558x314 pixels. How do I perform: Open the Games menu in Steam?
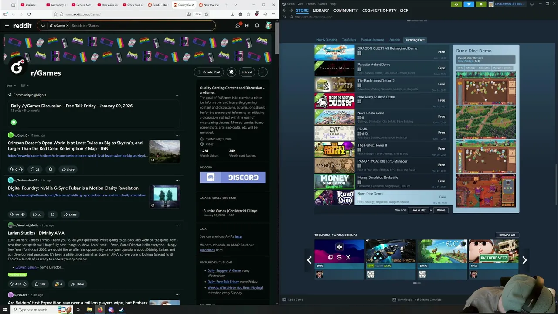tap(323, 4)
